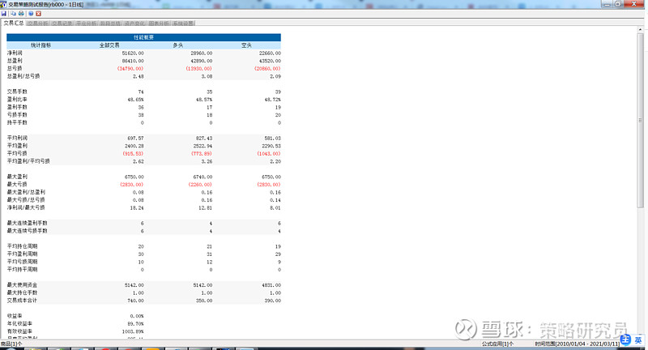Click short max capital value 4831.00
The width and height of the screenshot is (648, 350).
[272, 285]
